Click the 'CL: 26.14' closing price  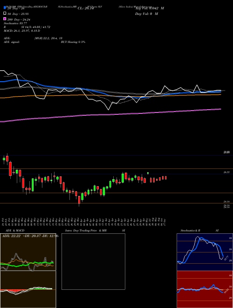click(86, 8)
